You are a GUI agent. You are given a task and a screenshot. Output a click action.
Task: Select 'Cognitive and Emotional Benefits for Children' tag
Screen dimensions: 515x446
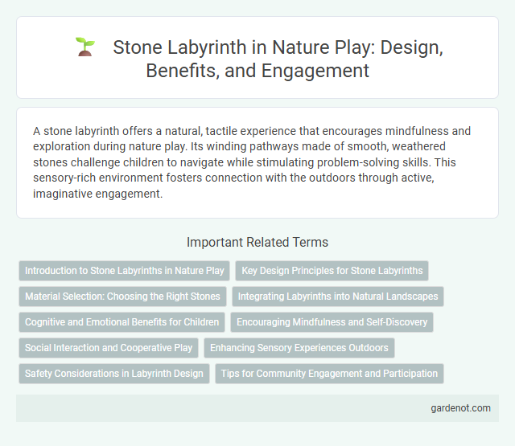coord(122,322)
